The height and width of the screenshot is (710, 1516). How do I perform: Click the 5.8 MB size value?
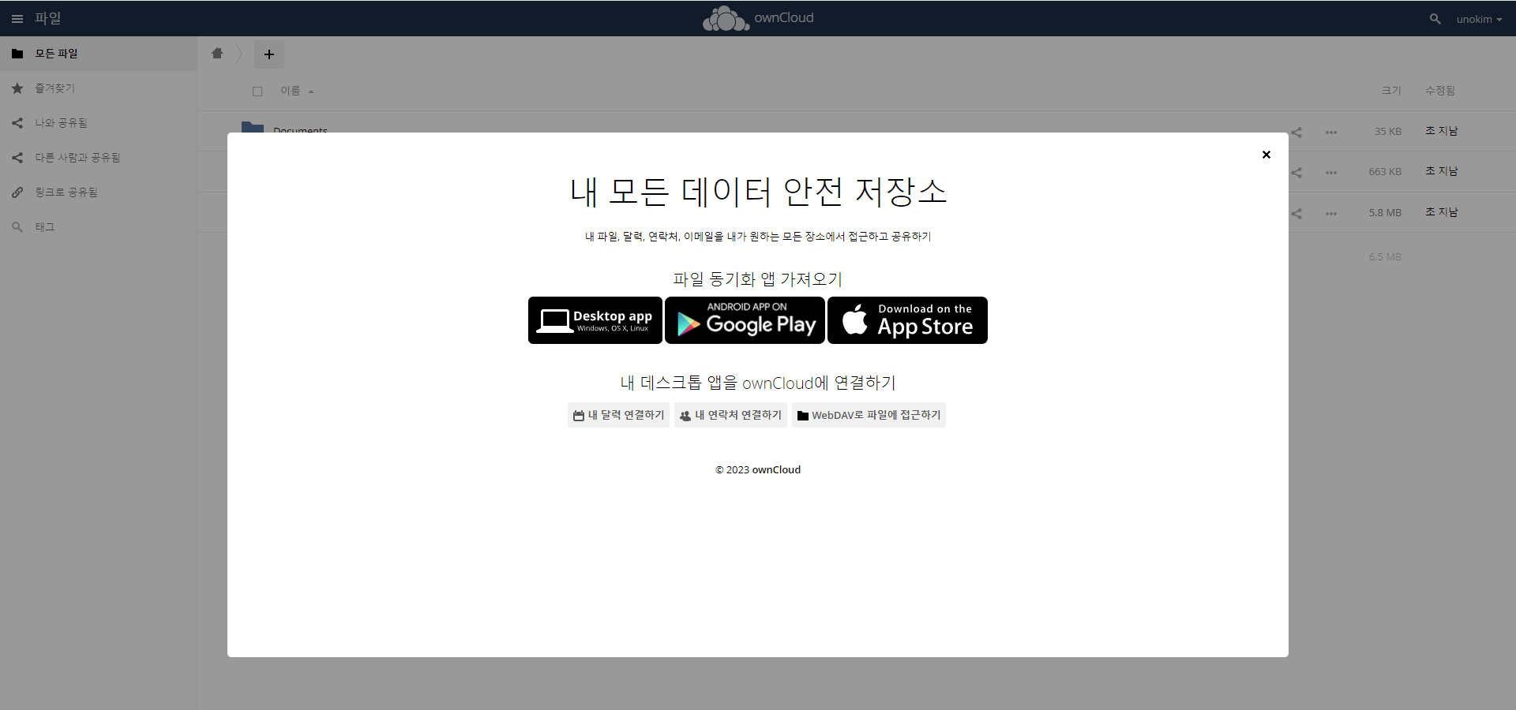(1385, 212)
